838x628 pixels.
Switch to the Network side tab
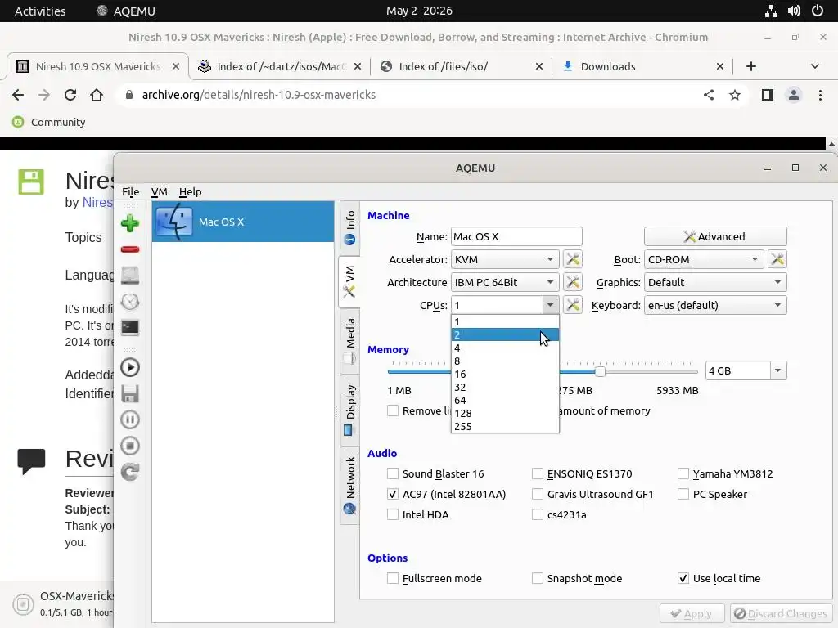[x=349, y=485]
